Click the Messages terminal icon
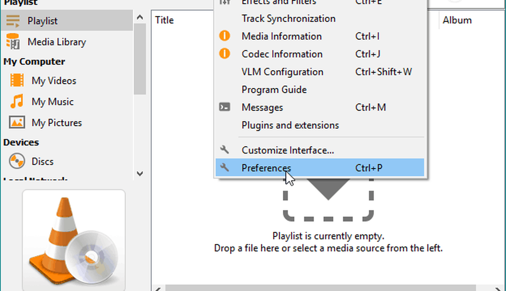This screenshot has height=291, width=506. pyautogui.click(x=225, y=107)
